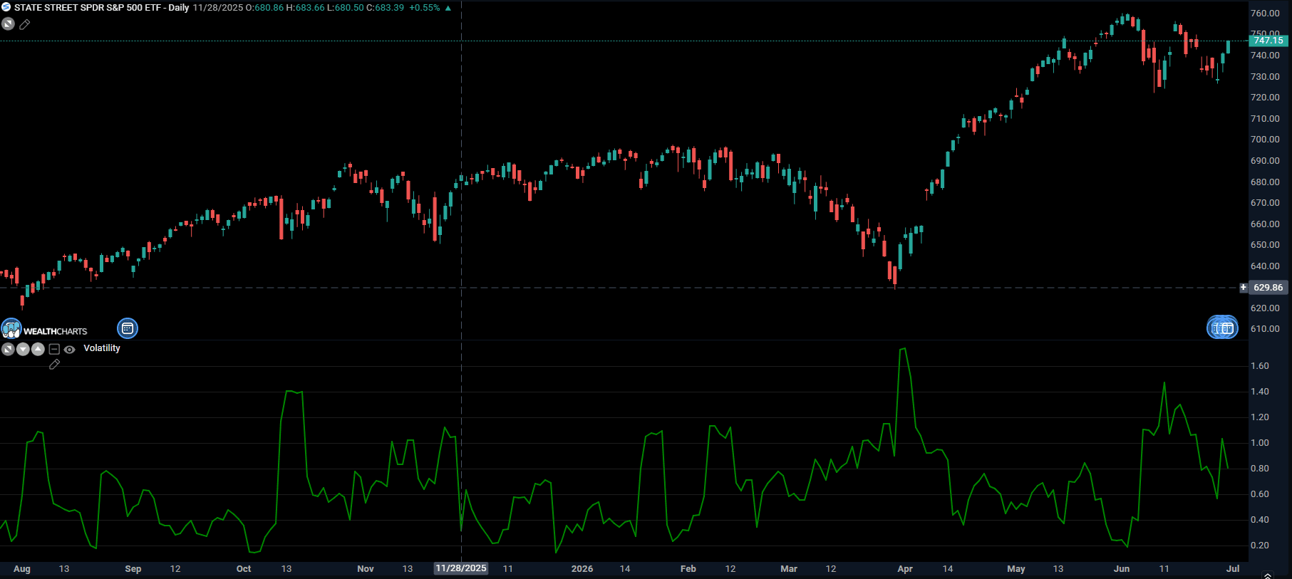Screen dimensions: 1292x579
Task: Click the Feb label on time axis
Action: [x=688, y=569]
